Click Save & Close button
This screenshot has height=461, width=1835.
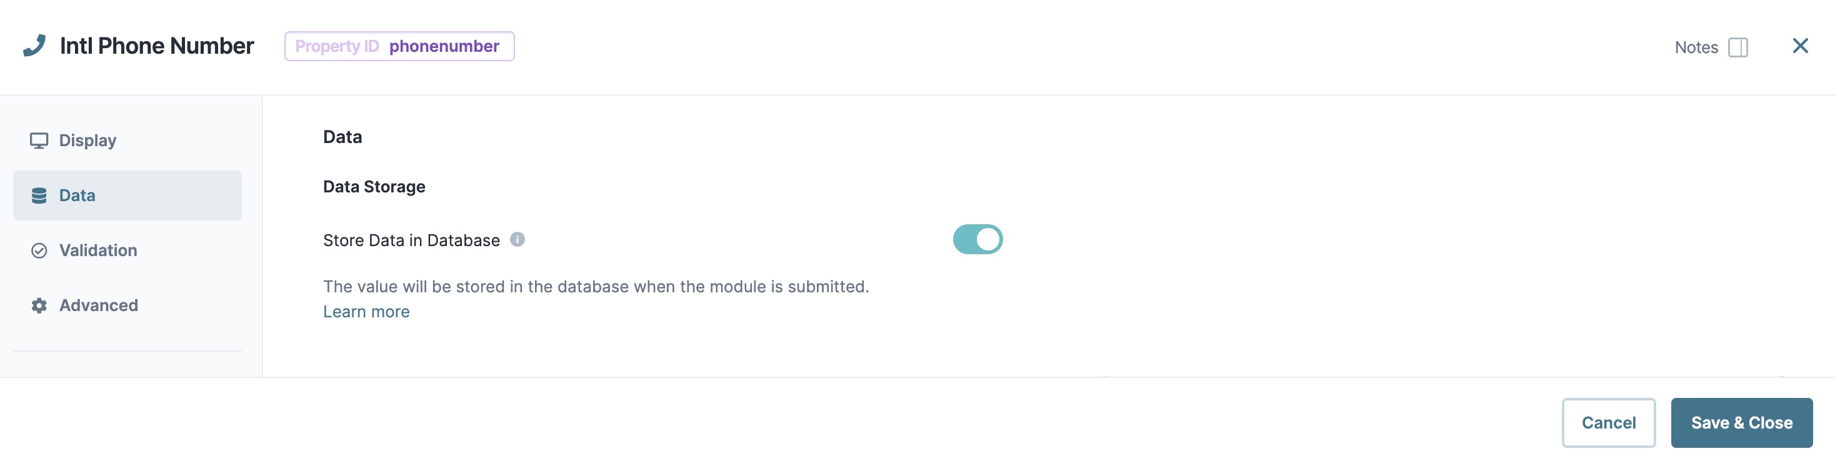coord(1742,422)
